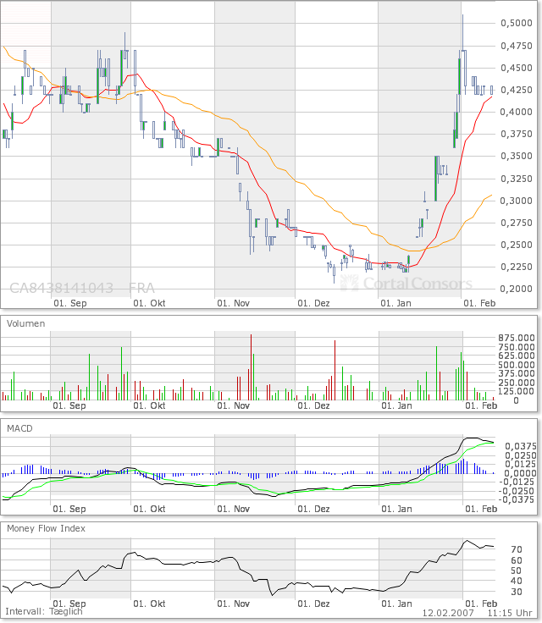Image resolution: width=542 pixels, height=623 pixels.
Task: Click the CA8438141043 ISIN label
Action: 61,288
